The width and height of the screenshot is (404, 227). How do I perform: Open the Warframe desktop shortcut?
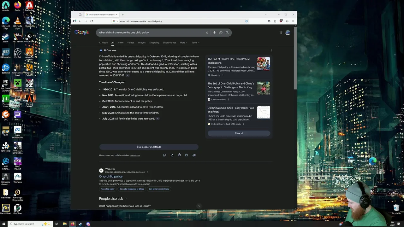[18, 178]
